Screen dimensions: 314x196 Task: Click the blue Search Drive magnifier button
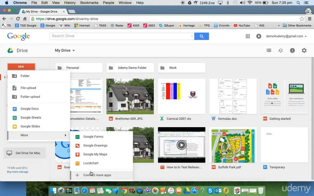pyautogui.click(x=201, y=36)
